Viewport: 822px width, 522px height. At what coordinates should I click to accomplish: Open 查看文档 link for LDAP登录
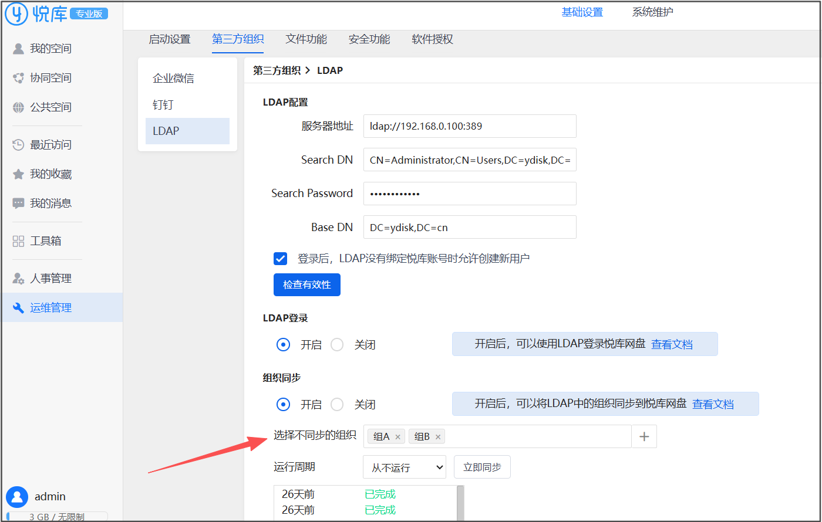pyautogui.click(x=672, y=345)
